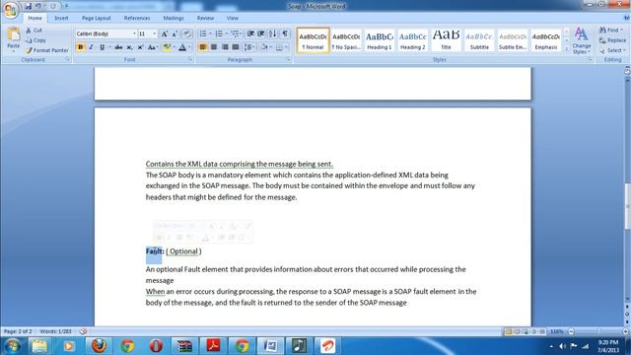631x355 pixels.
Task: Apply strikethrough formatting
Action: coord(118,47)
